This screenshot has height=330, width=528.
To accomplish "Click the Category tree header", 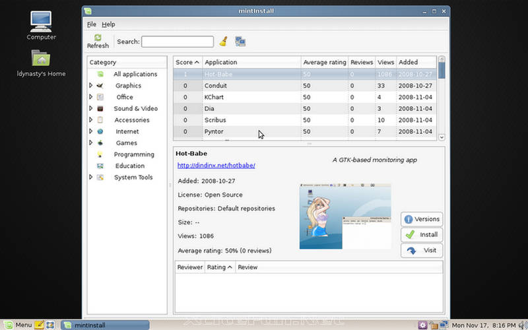I will pyautogui.click(x=127, y=62).
